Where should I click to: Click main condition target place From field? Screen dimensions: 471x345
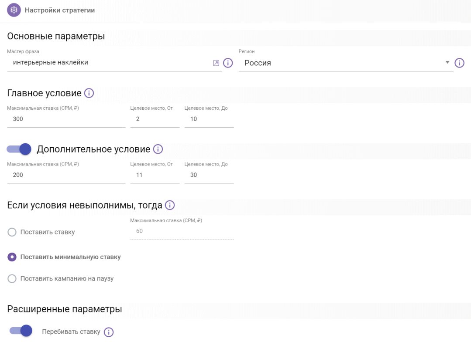click(155, 119)
